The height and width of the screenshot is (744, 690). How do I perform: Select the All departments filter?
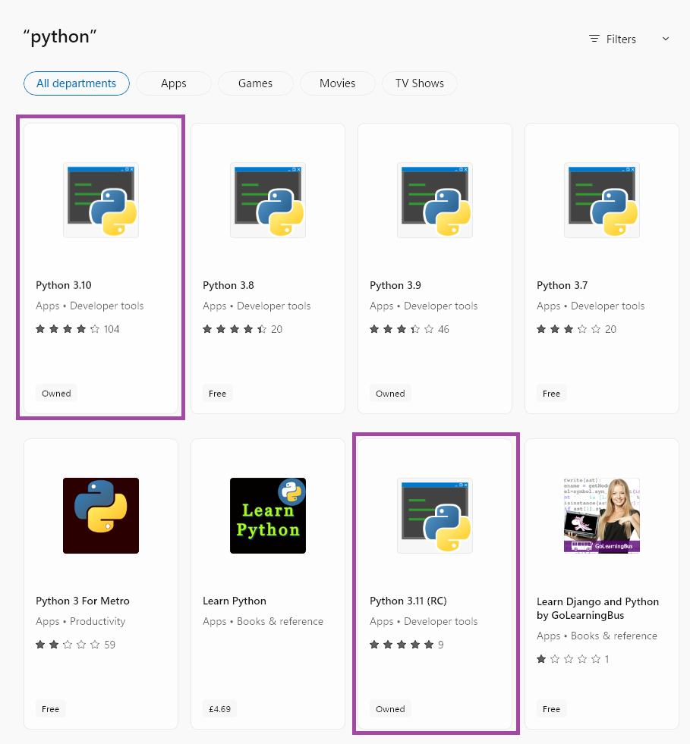pos(76,83)
